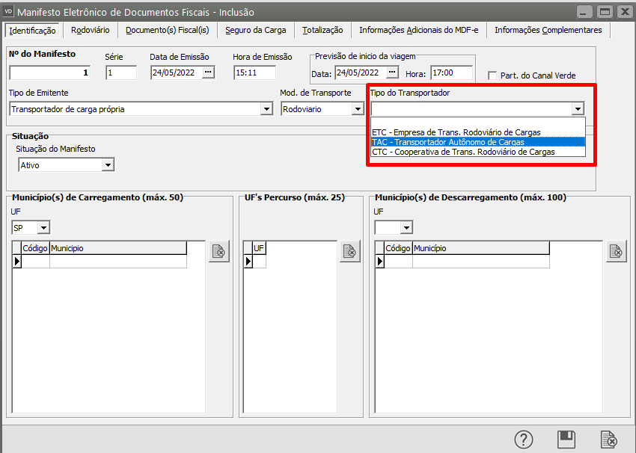Click the cancel document icon at bottom right
The height and width of the screenshot is (453, 636).
(609, 440)
